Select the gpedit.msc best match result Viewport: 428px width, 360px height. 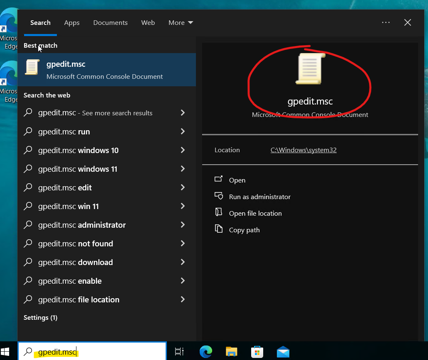coord(107,70)
